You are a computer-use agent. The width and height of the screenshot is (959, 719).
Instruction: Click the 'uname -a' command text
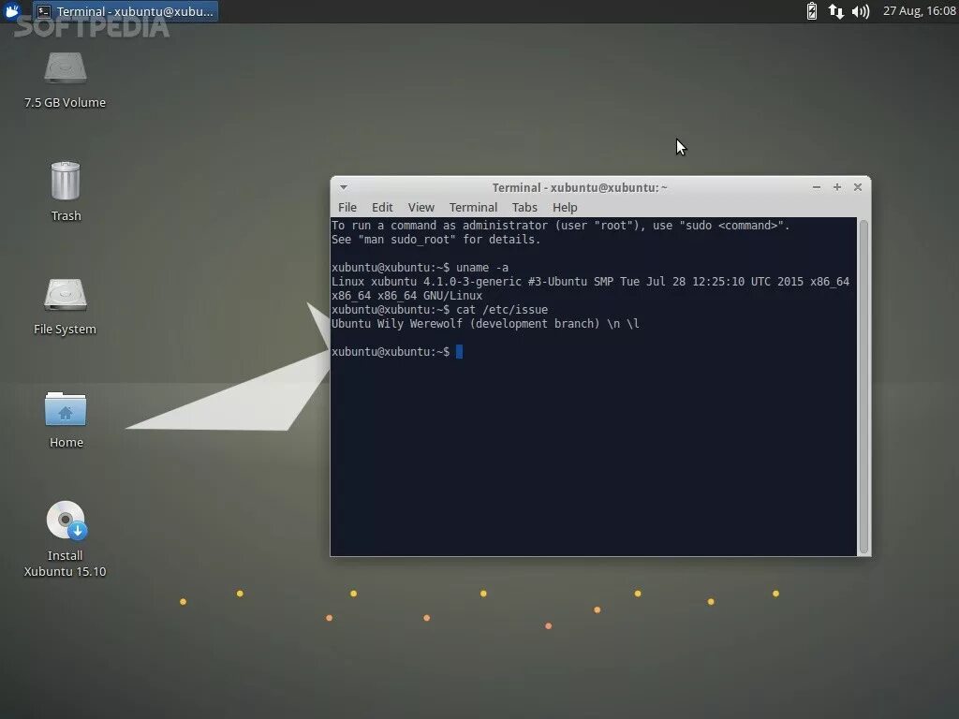point(482,268)
